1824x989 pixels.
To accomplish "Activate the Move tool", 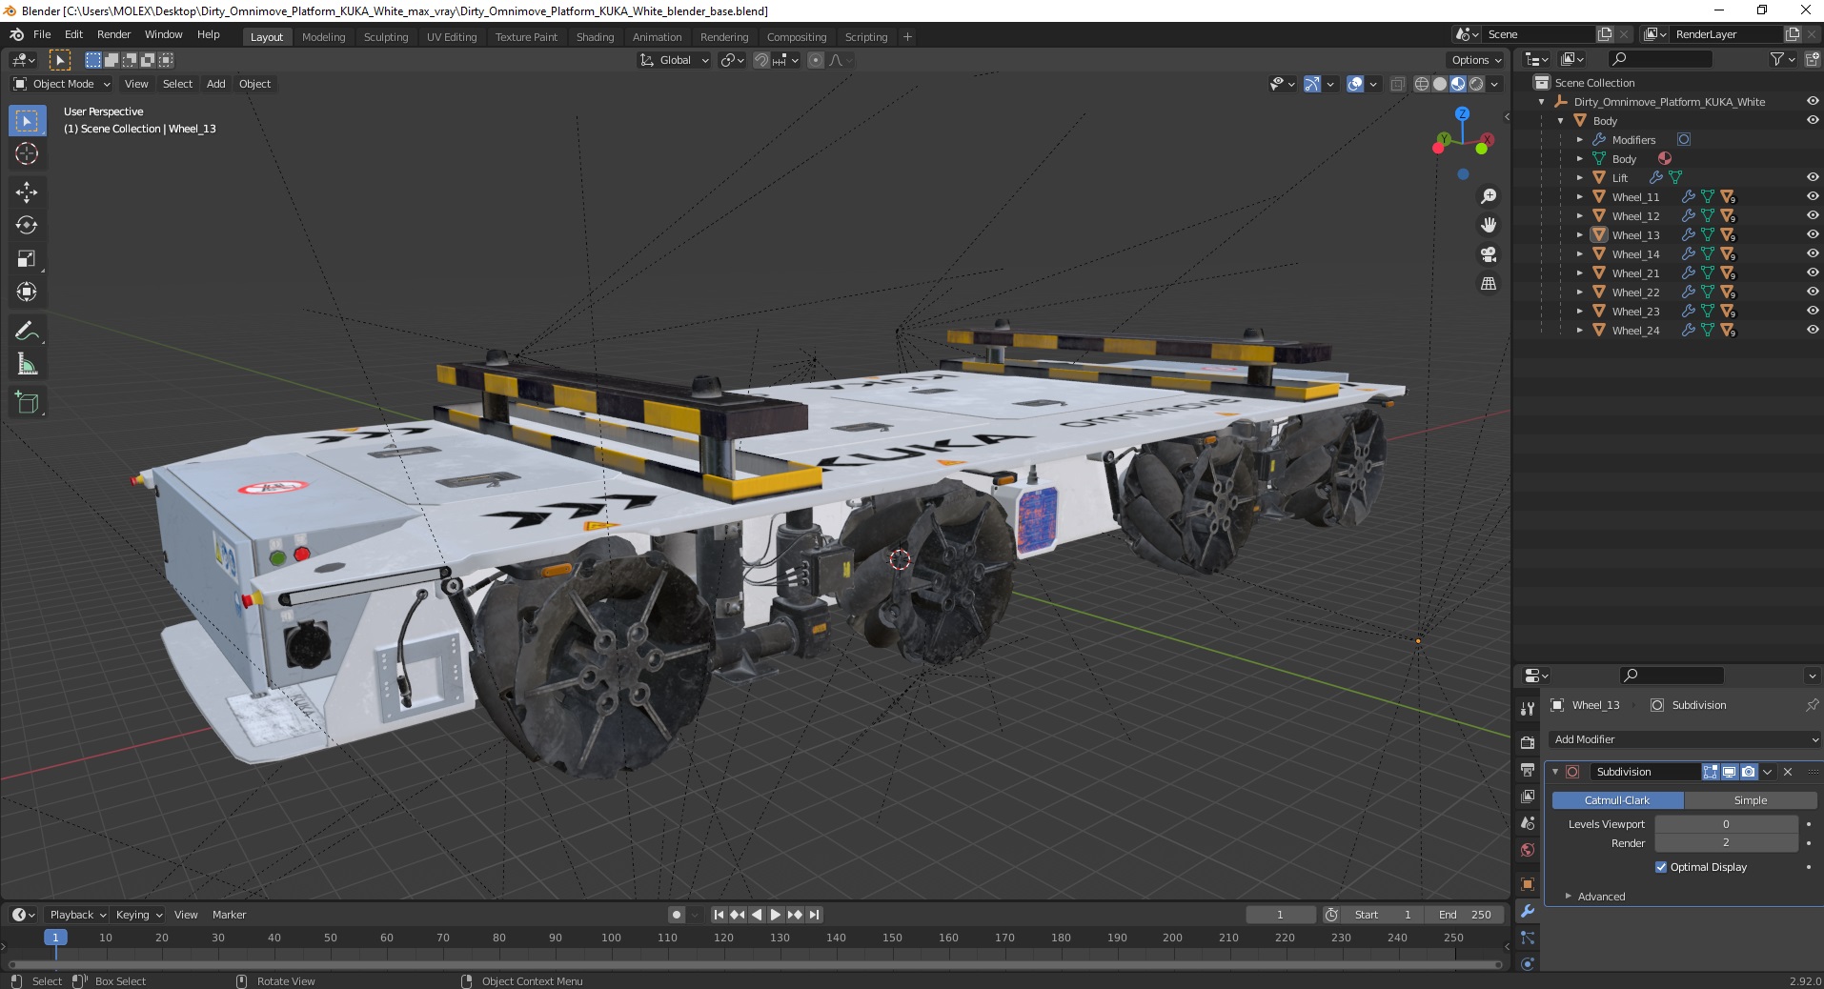I will [x=27, y=192].
